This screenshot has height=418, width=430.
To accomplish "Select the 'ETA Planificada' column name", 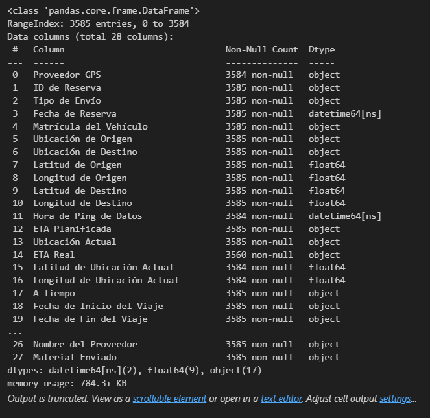I will (x=72, y=229).
